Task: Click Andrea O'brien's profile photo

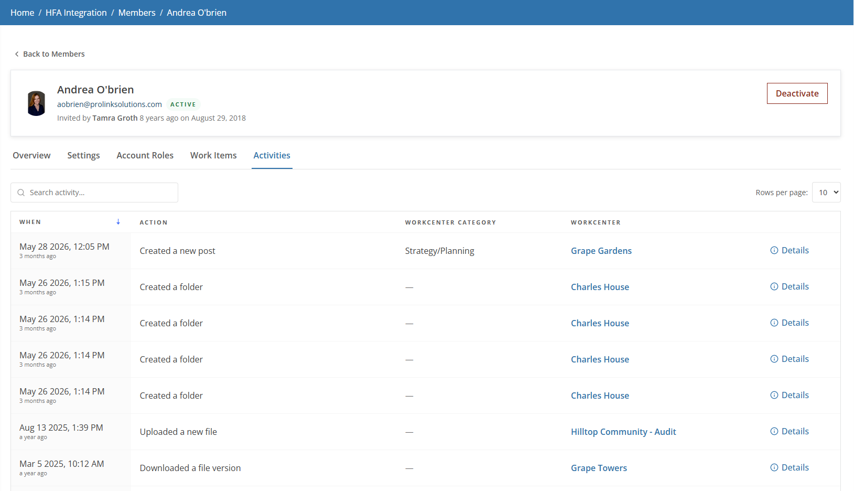Action: (x=36, y=103)
